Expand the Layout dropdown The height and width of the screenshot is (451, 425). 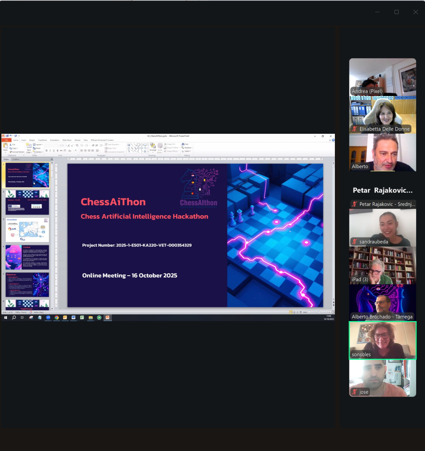(39, 144)
